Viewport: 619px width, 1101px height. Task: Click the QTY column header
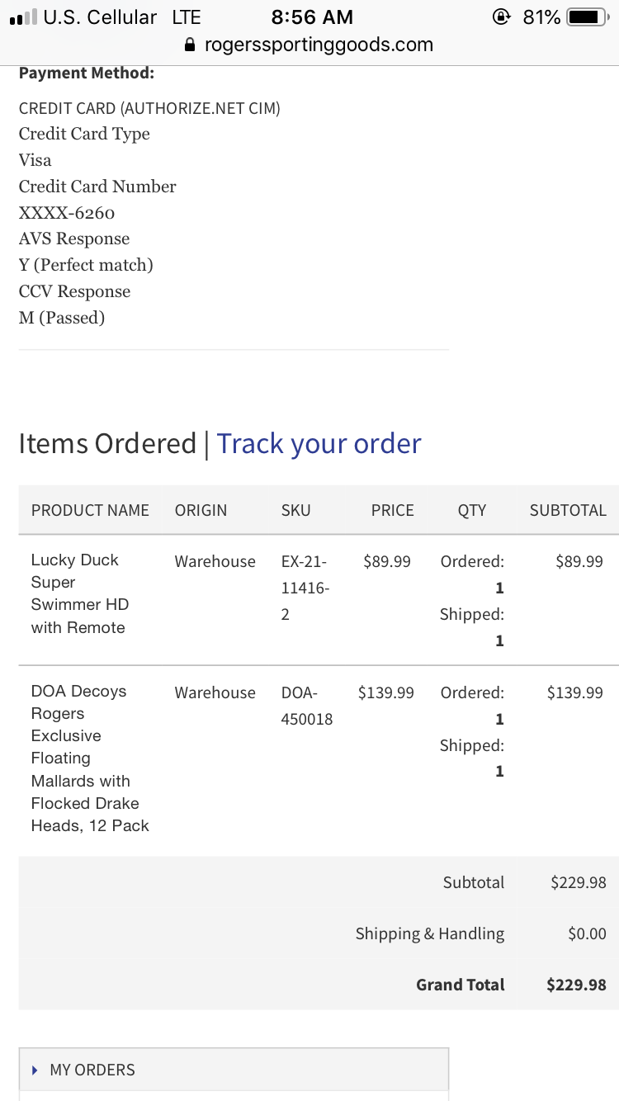pyautogui.click(x=472, y=510)
